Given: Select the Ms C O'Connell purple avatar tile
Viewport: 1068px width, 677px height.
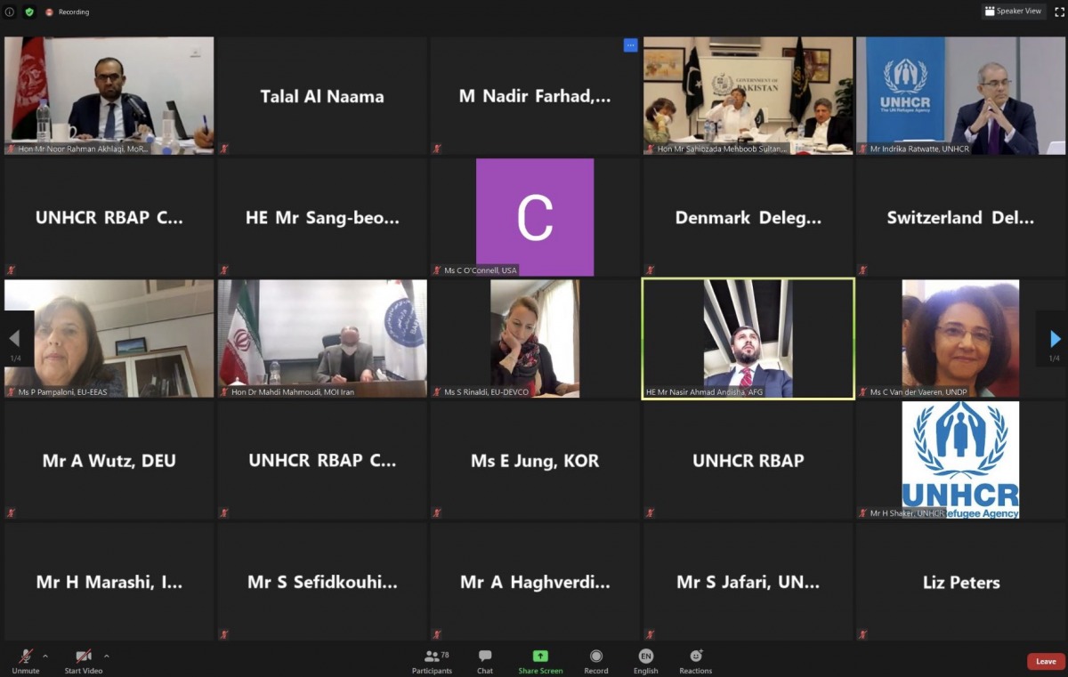Looking at the screenshot, I should pyautogui.click(x=535, y=217).
